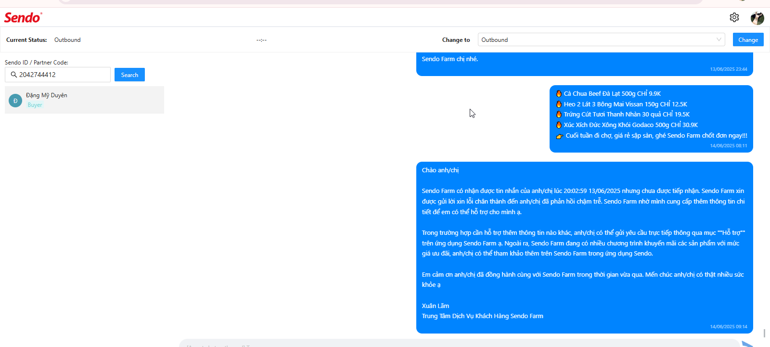Click the 14/06/2025 09:14 timestamp
This screenshot has width=770, height=347.
point(729,327)
